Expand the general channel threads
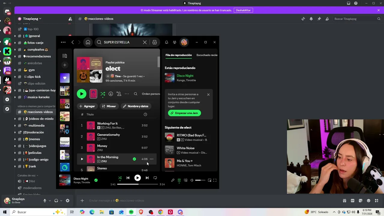384x216 pixels. click(15, 36)
